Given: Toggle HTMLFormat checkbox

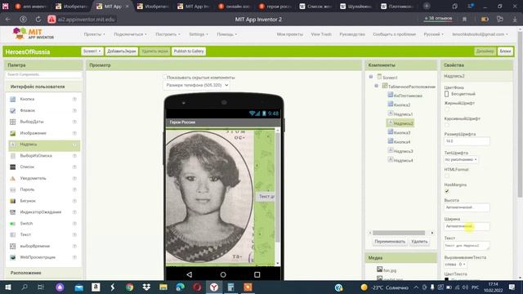Looking at the screenshot, I should (x=447, y=176).
